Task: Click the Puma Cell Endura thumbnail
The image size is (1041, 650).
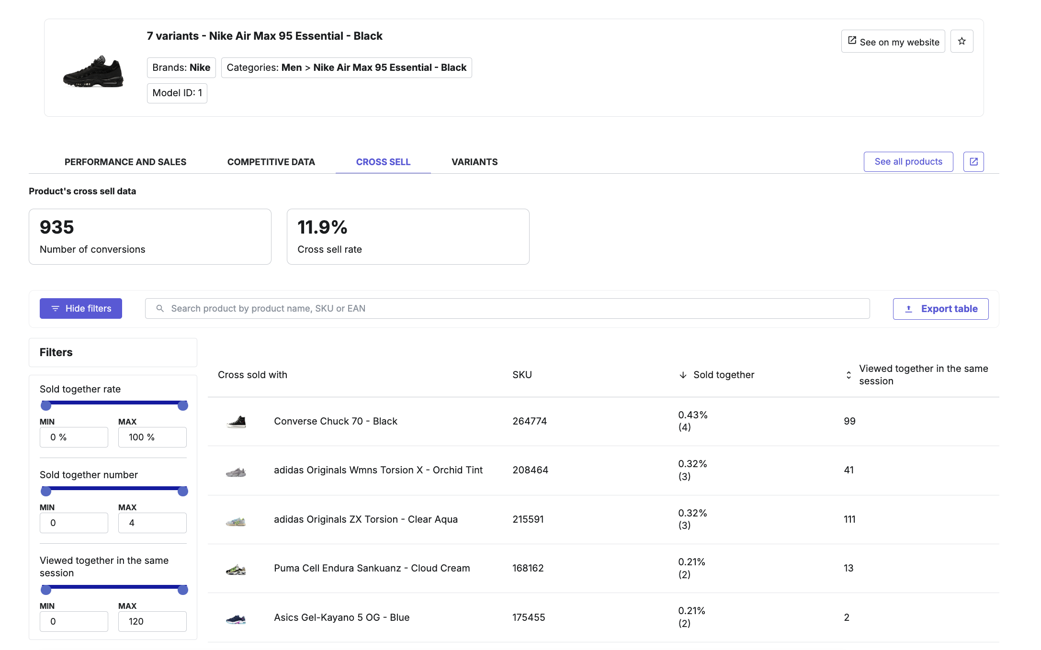Action: coord(236,569)
